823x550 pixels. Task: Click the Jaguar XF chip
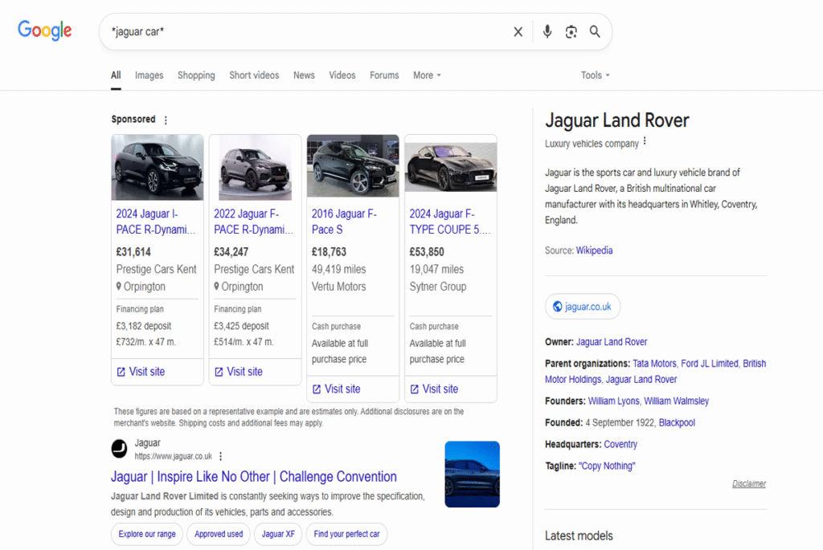278,534
